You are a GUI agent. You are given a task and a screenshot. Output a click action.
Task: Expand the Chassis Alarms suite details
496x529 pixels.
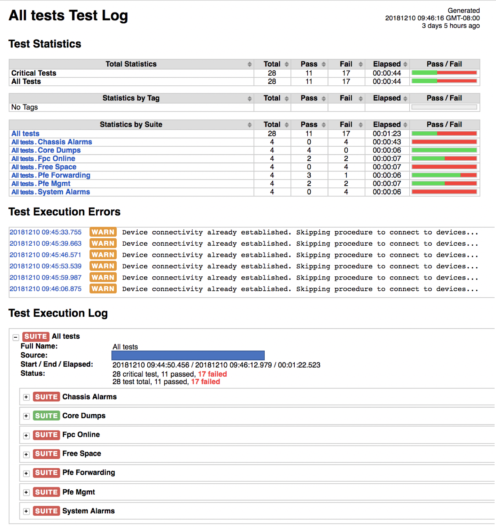click(26, 397)
